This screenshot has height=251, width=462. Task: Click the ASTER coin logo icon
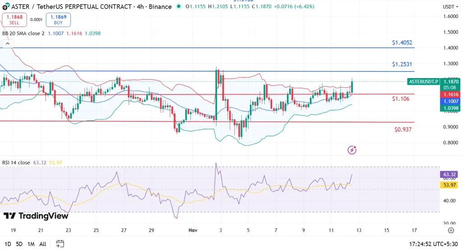(5, 7)
